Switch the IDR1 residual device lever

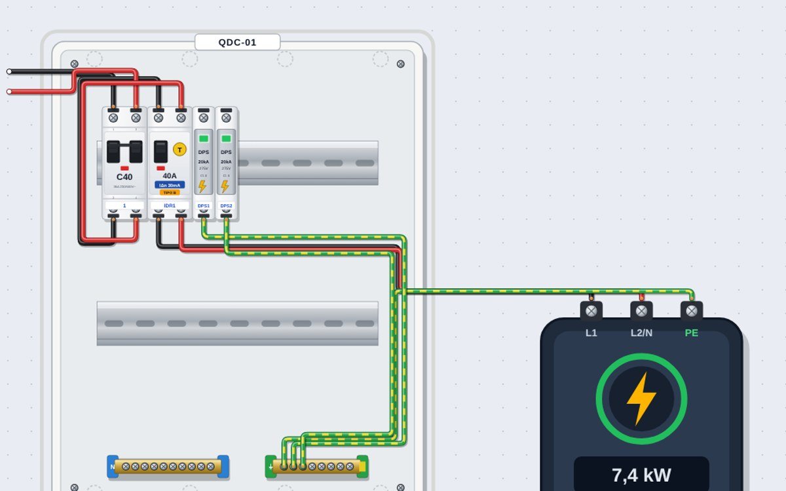160,151
